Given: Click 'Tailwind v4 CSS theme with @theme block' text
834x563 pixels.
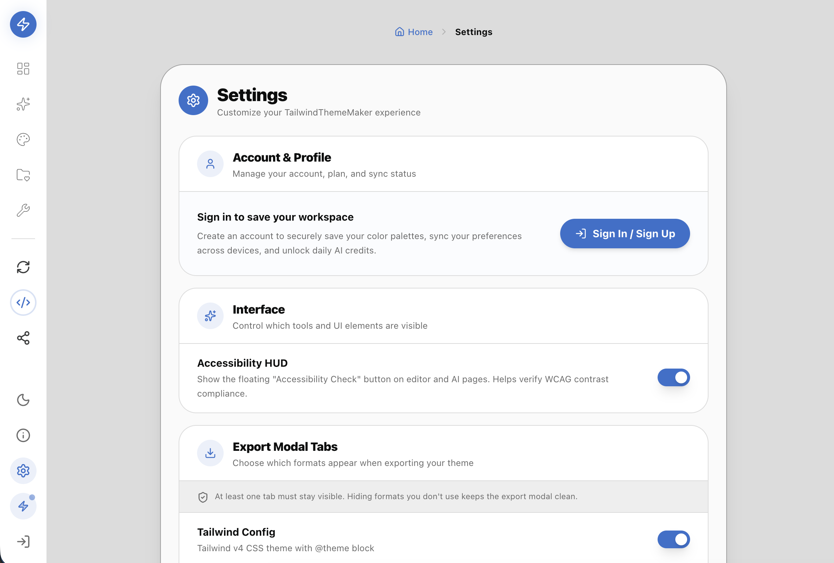Looking at the screenshot, I should [x=286, y=548].
